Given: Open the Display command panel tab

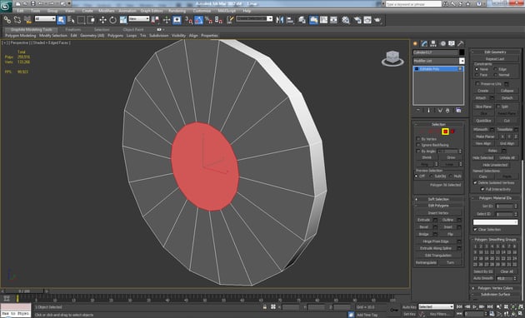Looking at the screenshot, I should [452, 43].
